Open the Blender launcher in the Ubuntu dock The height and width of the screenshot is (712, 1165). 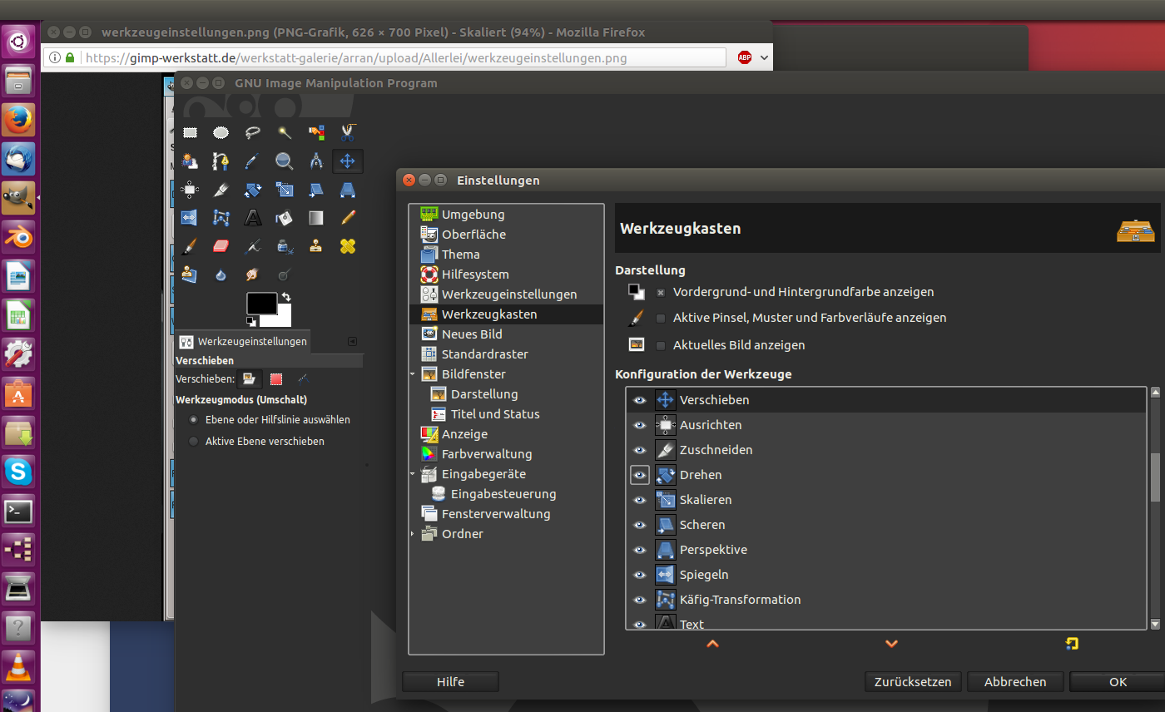click(x=18, y=236)
